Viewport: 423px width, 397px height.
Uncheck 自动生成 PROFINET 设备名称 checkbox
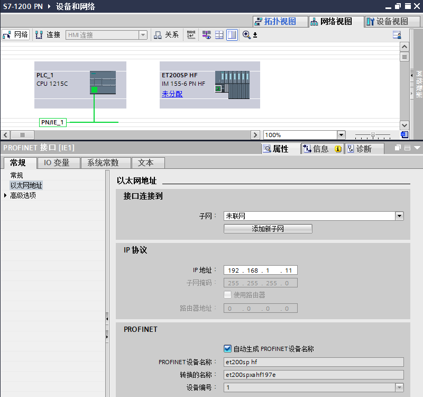click(x=228, y=349)
